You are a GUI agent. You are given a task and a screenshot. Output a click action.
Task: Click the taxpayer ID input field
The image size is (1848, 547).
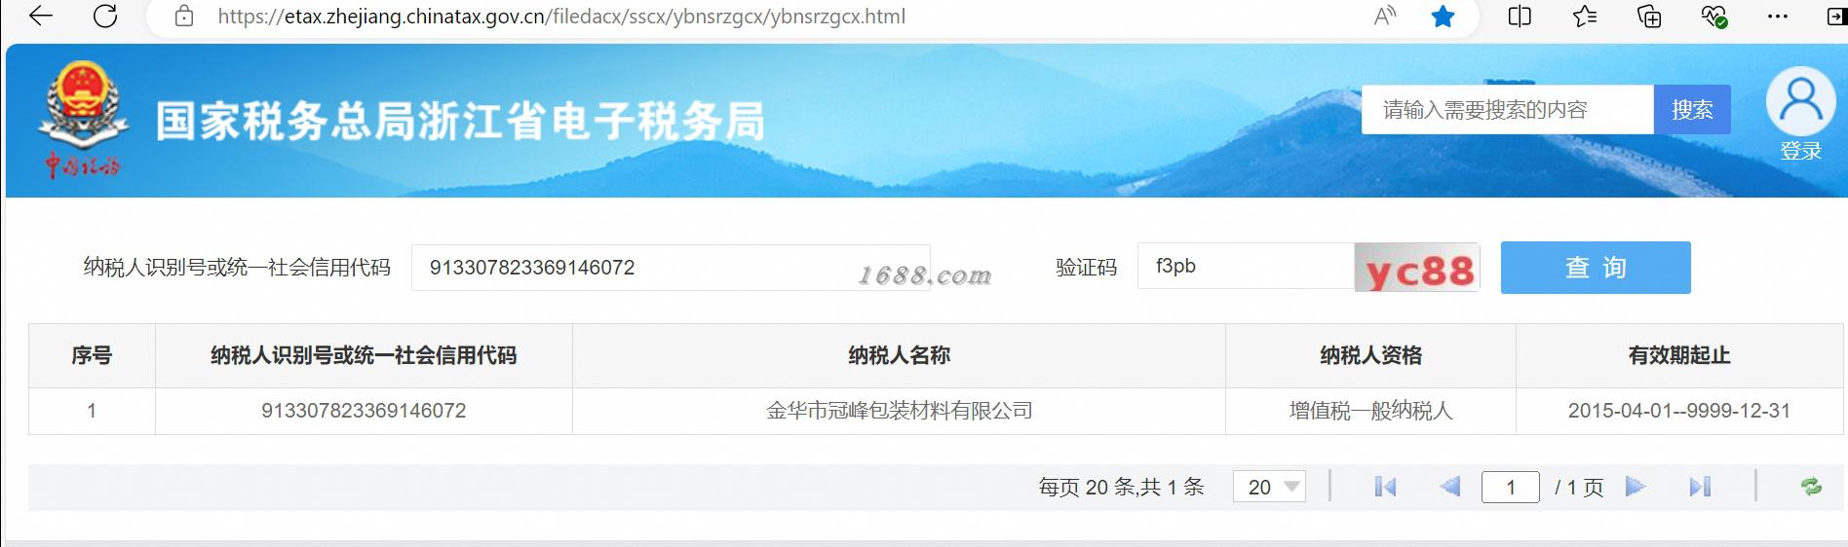pos(671,268)
